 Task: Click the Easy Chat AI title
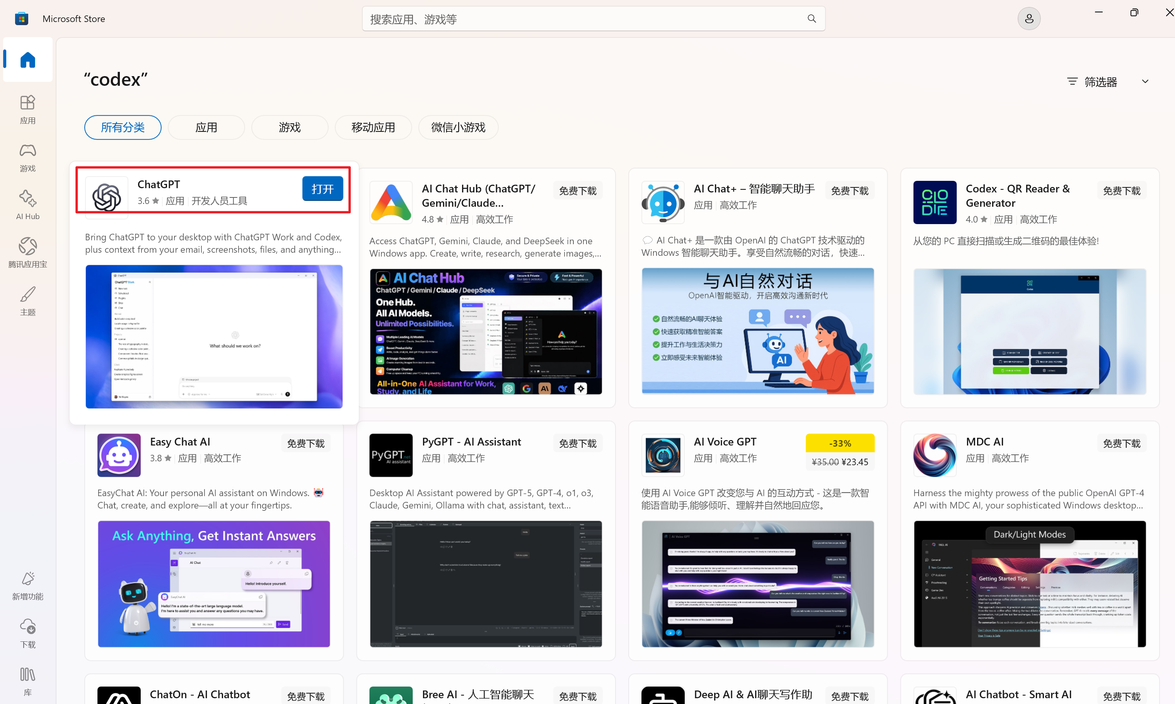tap(180, 442)
